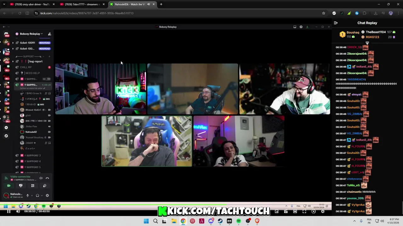
Task: Toggle Discord noise suppression icon
Action: tap(41, 178)
